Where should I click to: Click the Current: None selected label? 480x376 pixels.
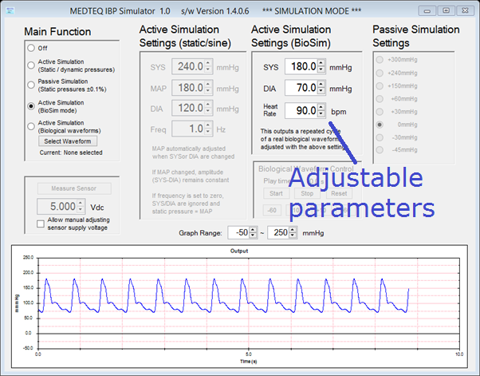coord(71,152)
